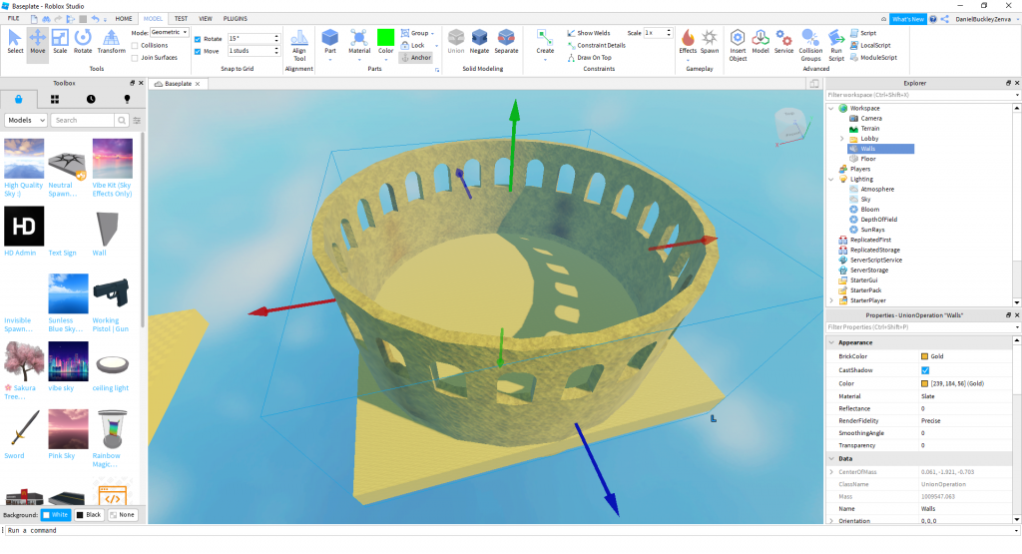
Task: Click the Union solid modeling icon
Action: (456, 41)
